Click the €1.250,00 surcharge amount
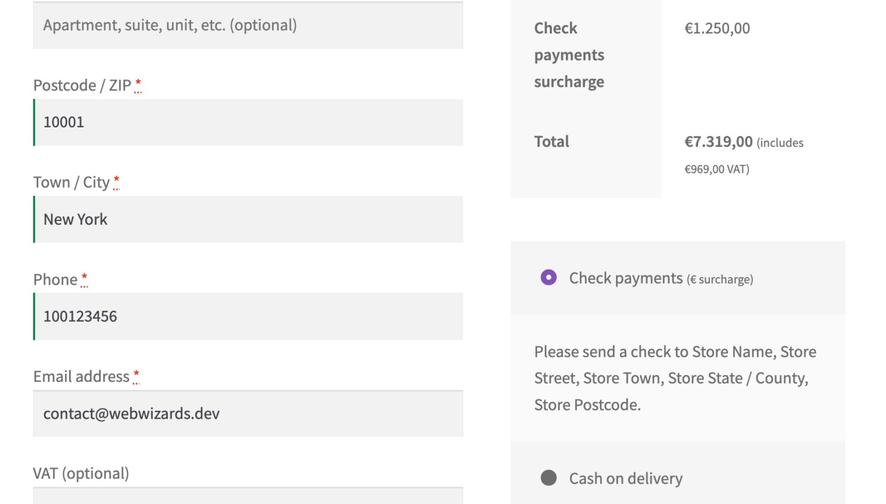 coord(717,28)
